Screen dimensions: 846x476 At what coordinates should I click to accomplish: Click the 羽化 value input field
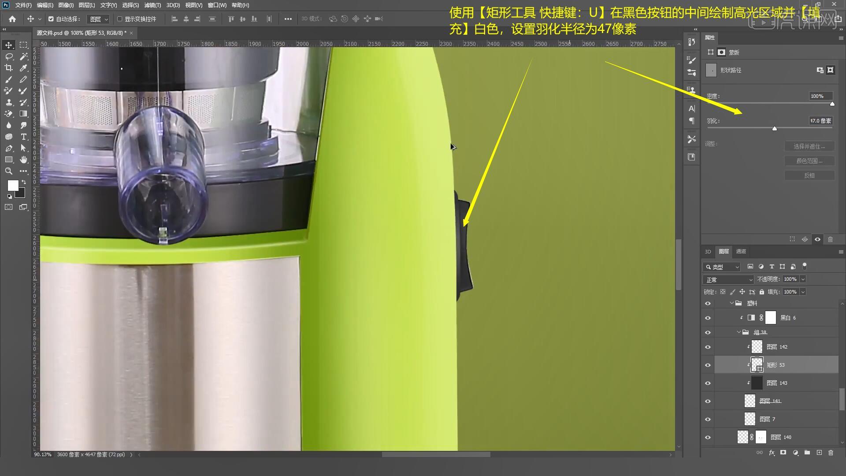pos(820,121)
